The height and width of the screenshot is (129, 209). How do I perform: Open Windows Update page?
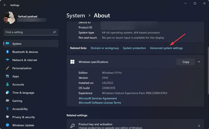[31, 125]
